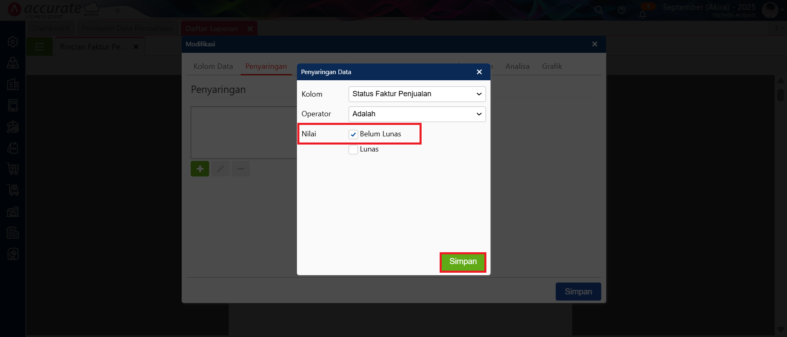Click the green list menu icon

[x=39, y=47]
